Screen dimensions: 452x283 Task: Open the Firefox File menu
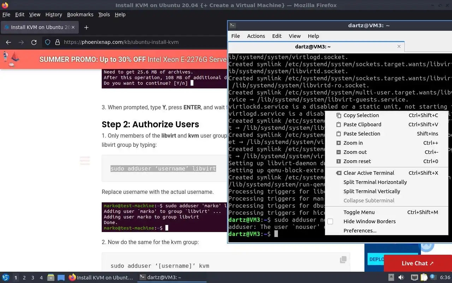[6, 15]
